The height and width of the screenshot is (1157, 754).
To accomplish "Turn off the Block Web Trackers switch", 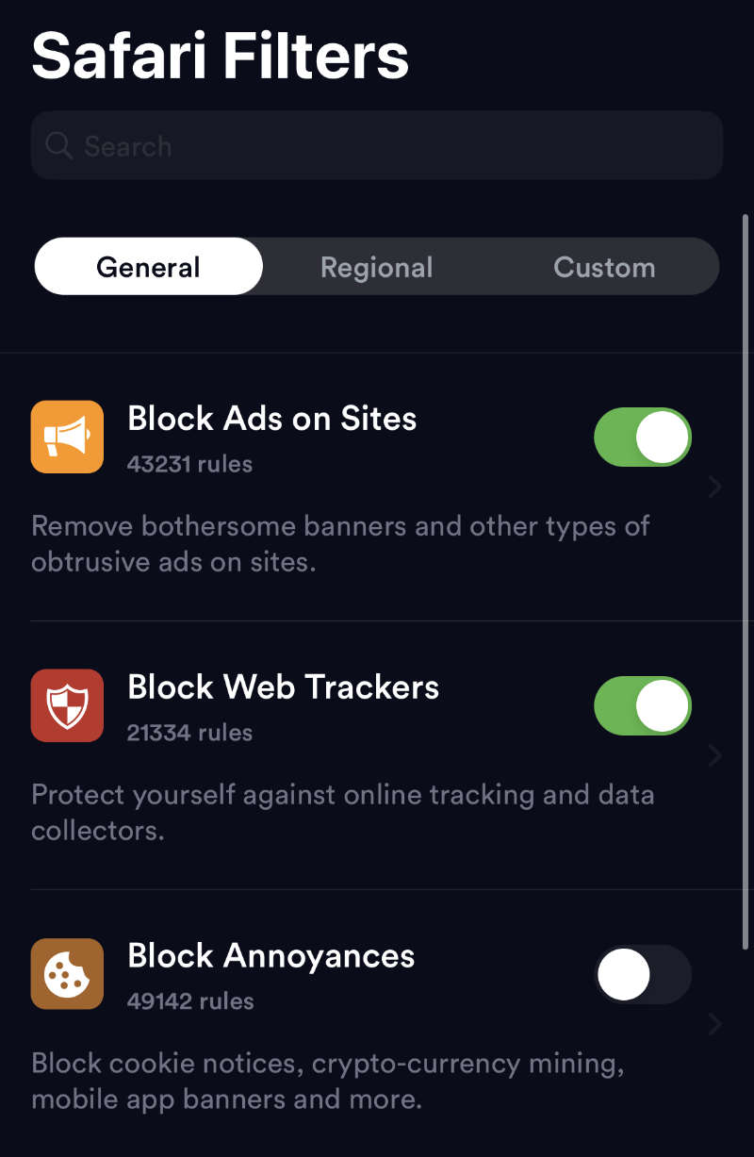I will 643,705.
